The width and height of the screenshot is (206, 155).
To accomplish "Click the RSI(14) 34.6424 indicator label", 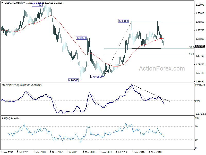I will tap(11, 119).
